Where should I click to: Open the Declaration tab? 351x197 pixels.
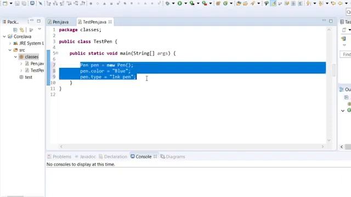tap(113, 157)
